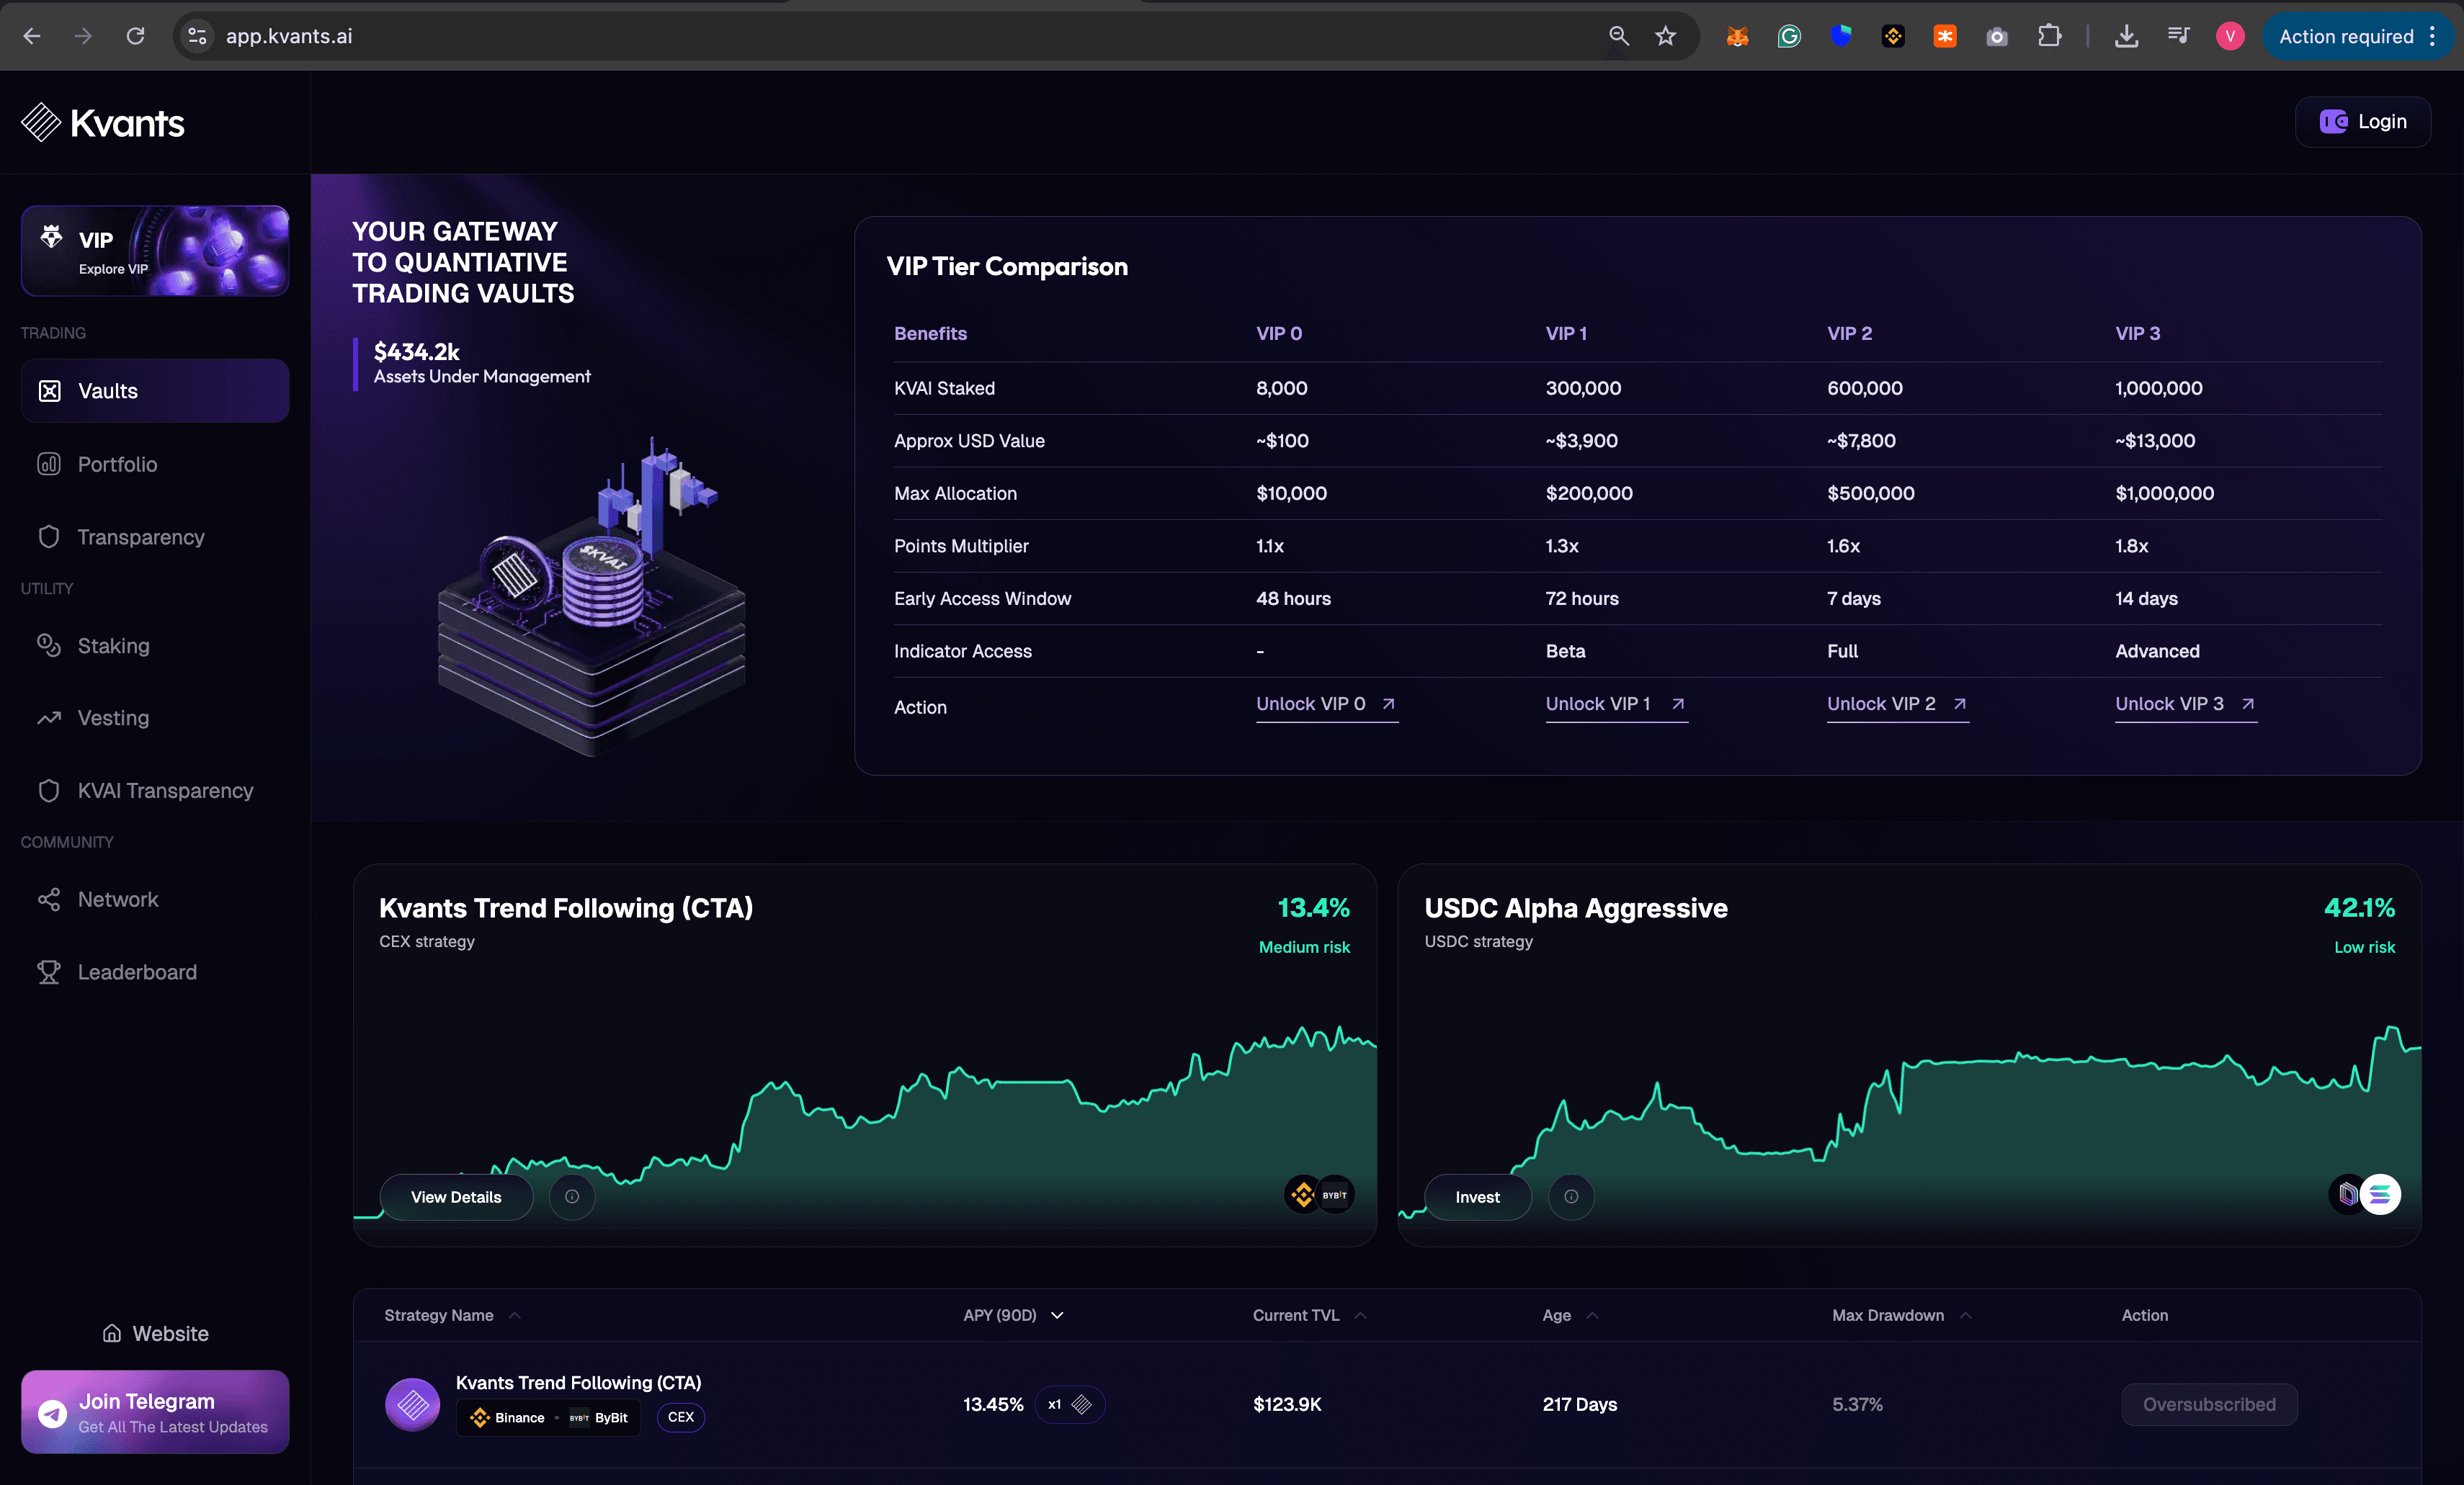Screen dimensions: 2464x1485
Task: Open info icon on Trend Following card
Action: coord(571,1196)
